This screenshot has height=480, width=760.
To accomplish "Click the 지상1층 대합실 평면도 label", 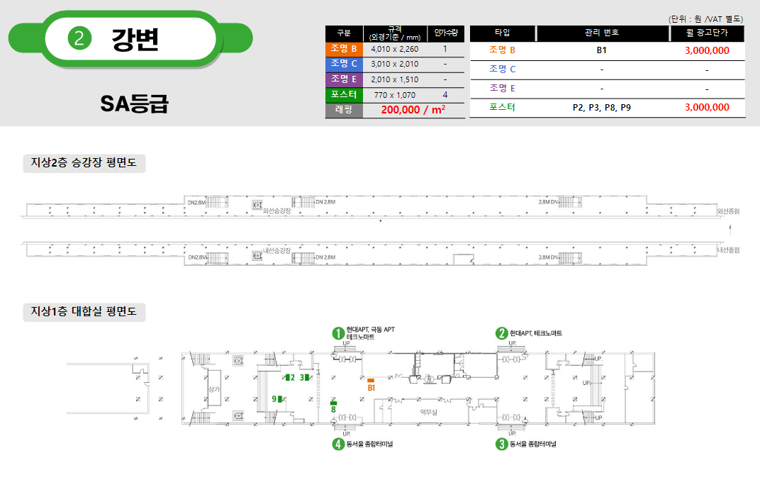I will pos(84,312).
